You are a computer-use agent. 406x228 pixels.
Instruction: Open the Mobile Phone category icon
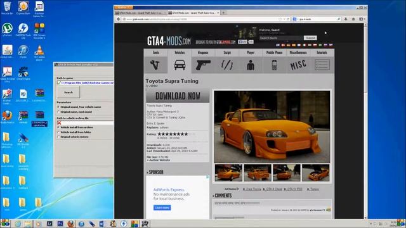pyautogui.click(x=274, y=65)
